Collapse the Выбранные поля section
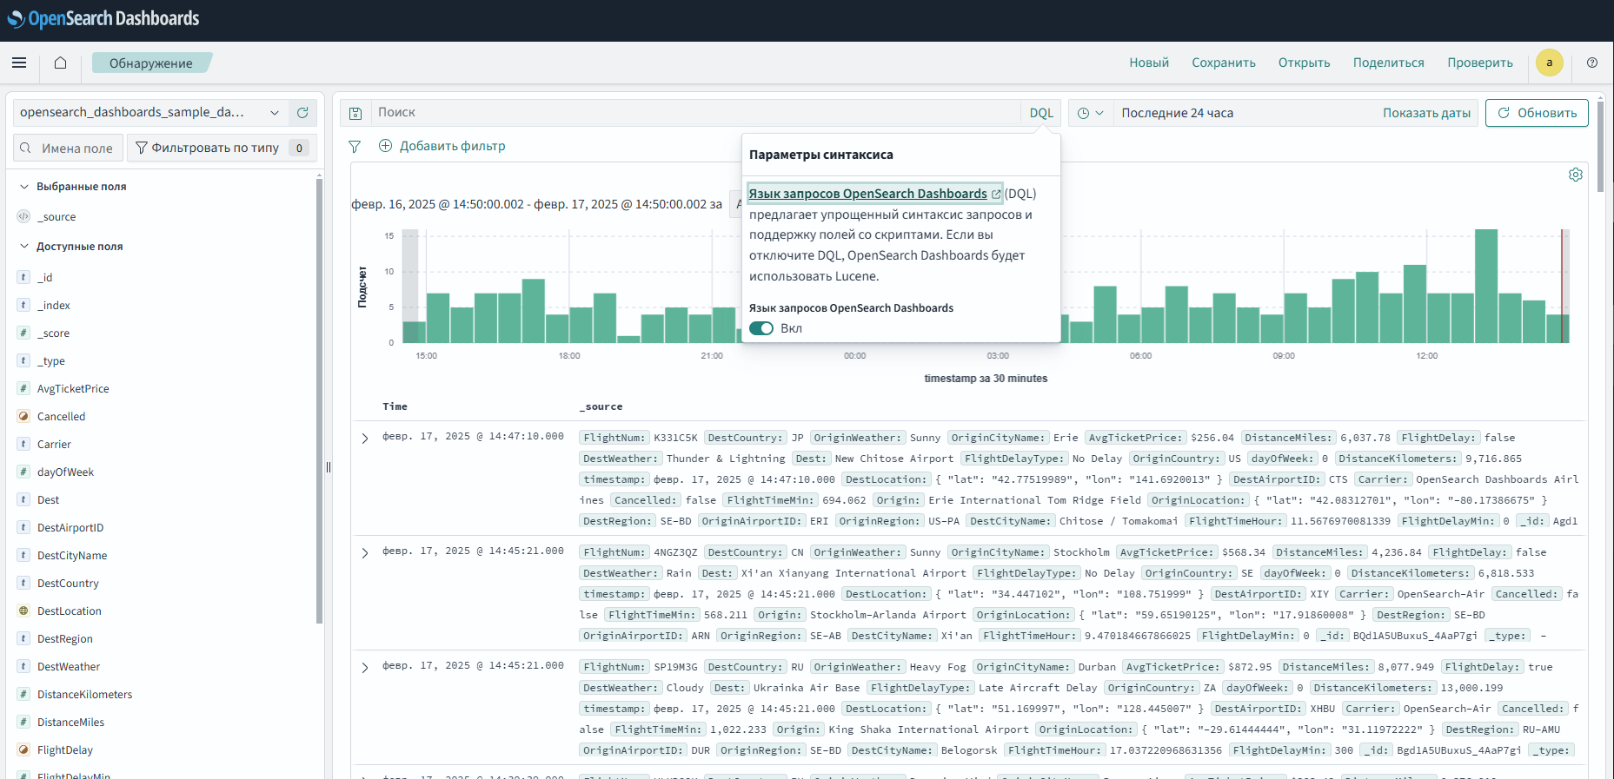The height and width of the screenshot is (779, 1614). (24, 187)
